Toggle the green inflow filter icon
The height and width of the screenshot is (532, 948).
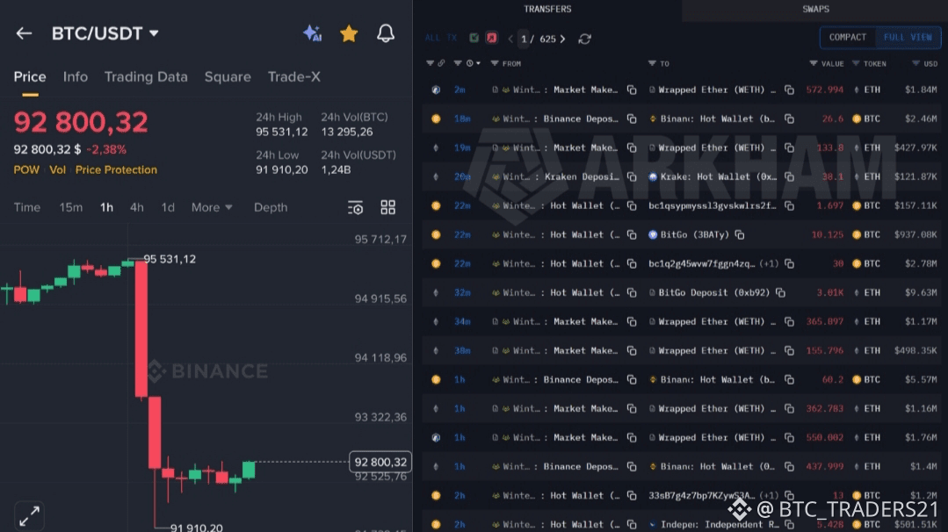coord(474,38)
